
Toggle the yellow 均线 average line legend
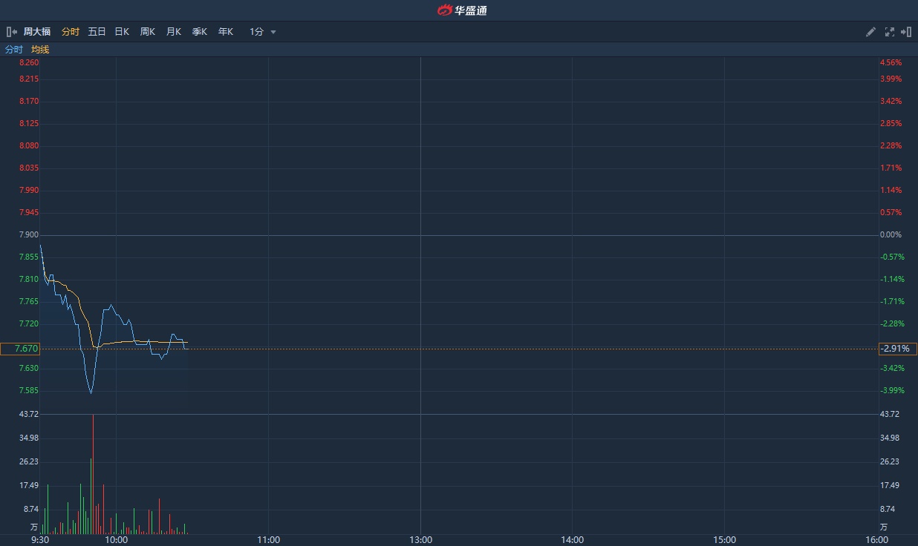tap(40, 50)
